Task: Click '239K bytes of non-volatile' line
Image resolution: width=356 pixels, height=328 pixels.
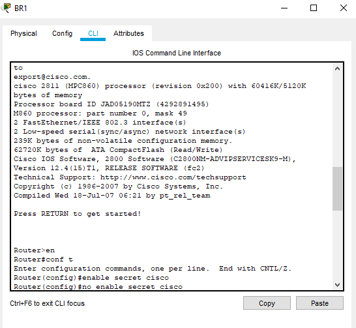Action: pyautogui.click(x=123, y=141)
